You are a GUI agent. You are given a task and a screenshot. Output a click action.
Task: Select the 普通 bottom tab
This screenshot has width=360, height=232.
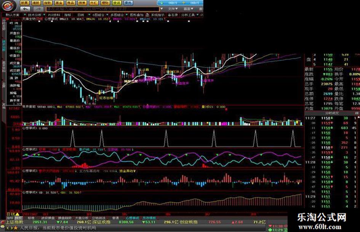click(x=115, y=218)
